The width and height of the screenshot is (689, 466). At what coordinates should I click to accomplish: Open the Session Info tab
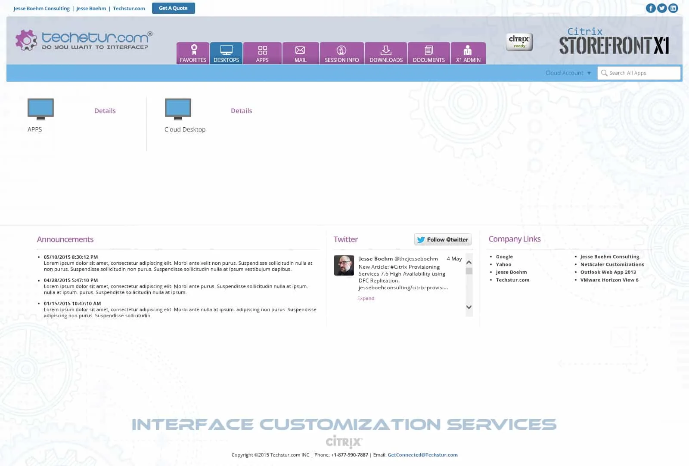(x=341, y=53)
